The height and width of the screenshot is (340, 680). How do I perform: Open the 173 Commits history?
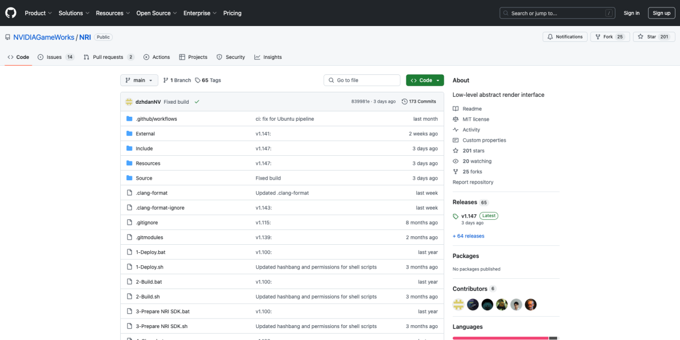point(419,101)
